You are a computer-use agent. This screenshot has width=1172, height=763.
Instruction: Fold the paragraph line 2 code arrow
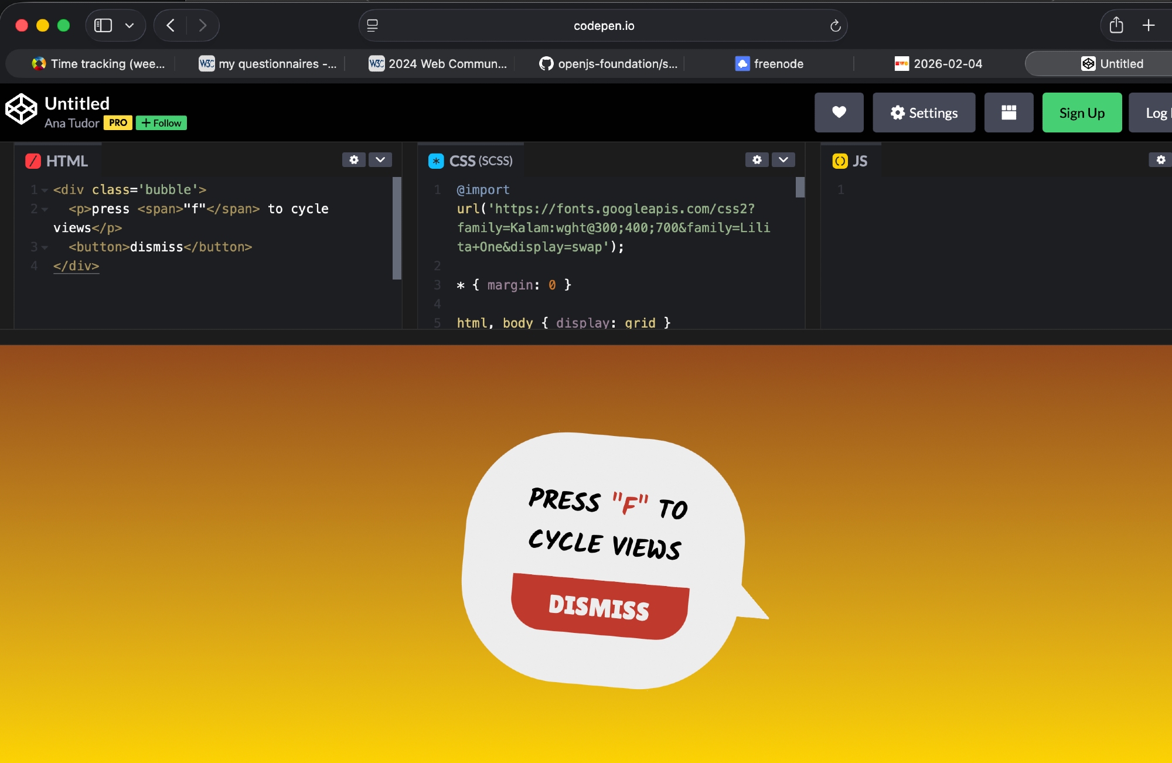(45, 209)
